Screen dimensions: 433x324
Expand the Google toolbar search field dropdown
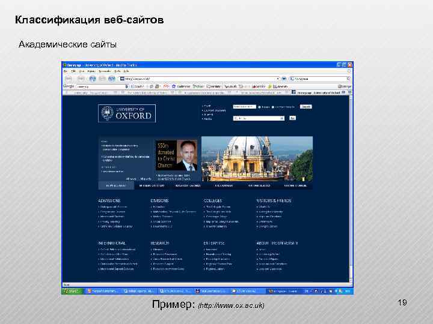tap(126, 86)
